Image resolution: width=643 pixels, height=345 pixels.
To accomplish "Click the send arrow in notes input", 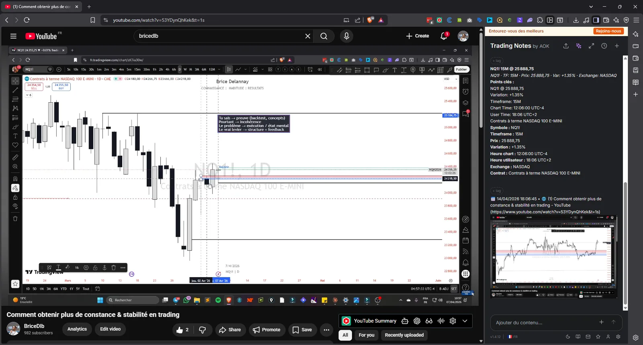I will 613,322.
